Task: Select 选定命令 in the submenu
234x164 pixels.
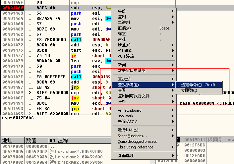Action: (x=198, y=85)
